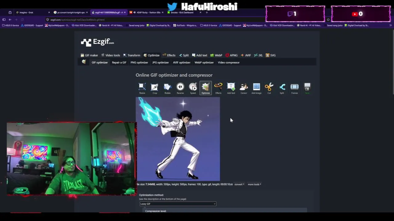Open the Censor tool icon
Image resolution: width=394 pixels, height=221 pixels.
point(243,88)
